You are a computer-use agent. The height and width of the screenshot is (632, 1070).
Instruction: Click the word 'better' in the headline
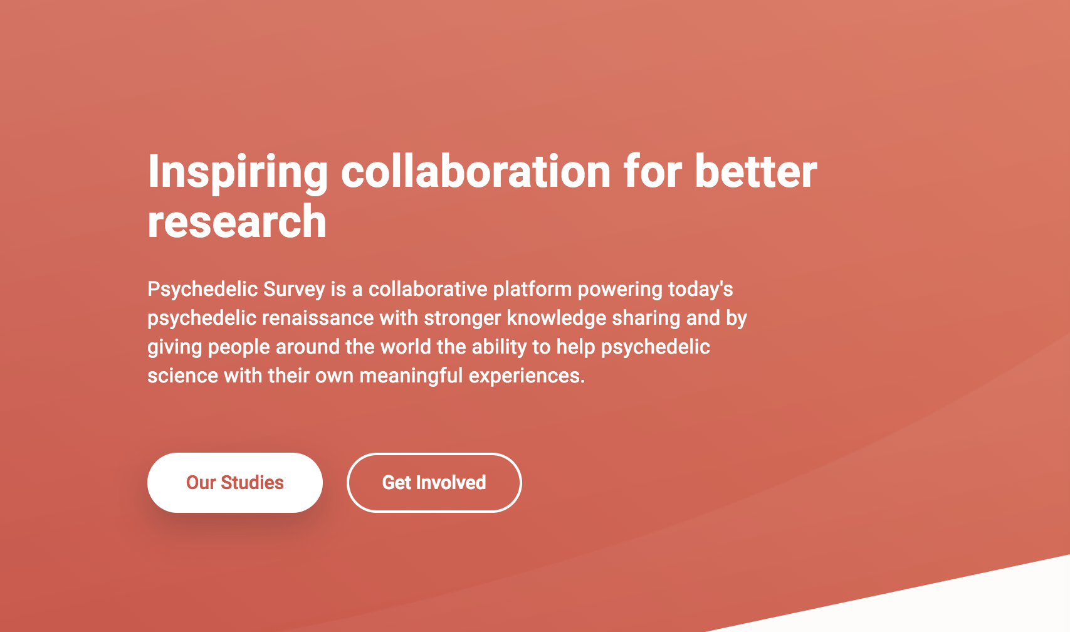(756, 171)
